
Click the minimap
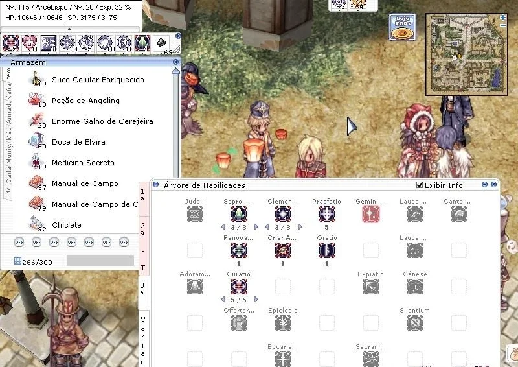tap(466, 54)
